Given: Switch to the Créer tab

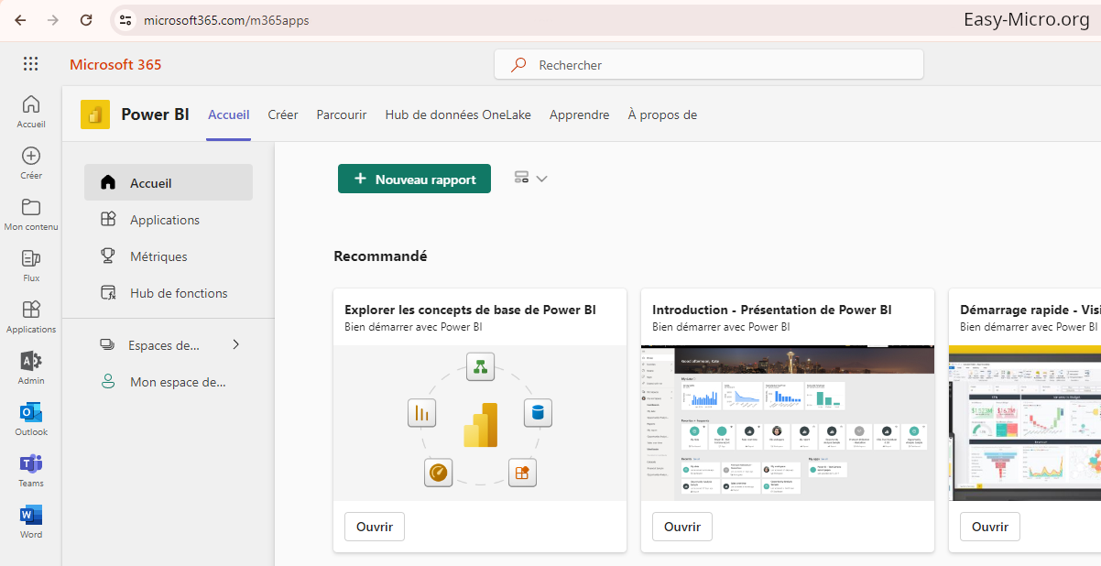Looking at the screenshot, I should pos(283,115).
